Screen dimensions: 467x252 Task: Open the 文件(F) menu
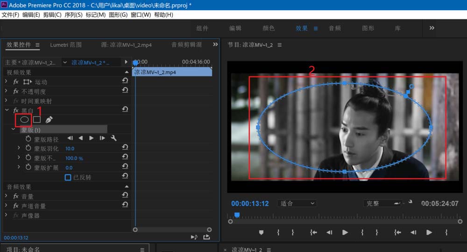10,15
